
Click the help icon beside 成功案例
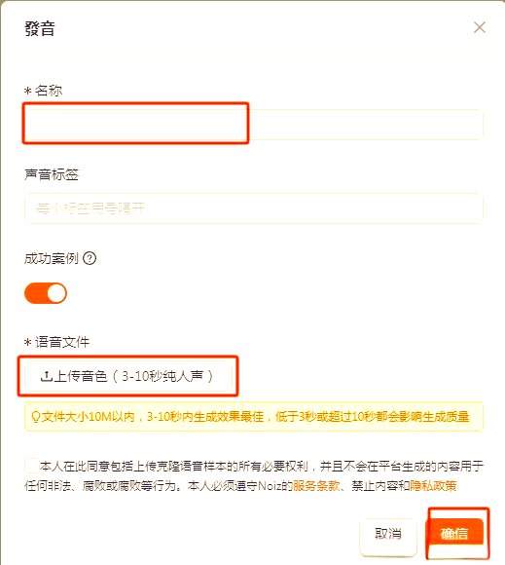point(90,258)
